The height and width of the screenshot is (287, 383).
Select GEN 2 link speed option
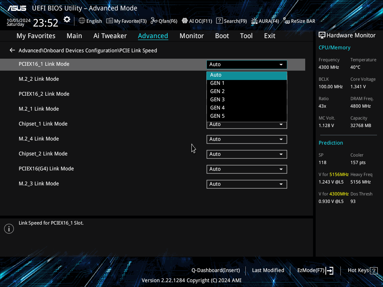pyautogui.click(x=247, y=92)
